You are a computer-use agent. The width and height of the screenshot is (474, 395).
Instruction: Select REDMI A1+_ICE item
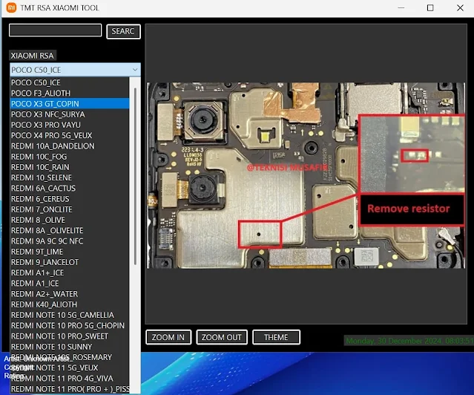pyautogui.click(x=70, y=272)
